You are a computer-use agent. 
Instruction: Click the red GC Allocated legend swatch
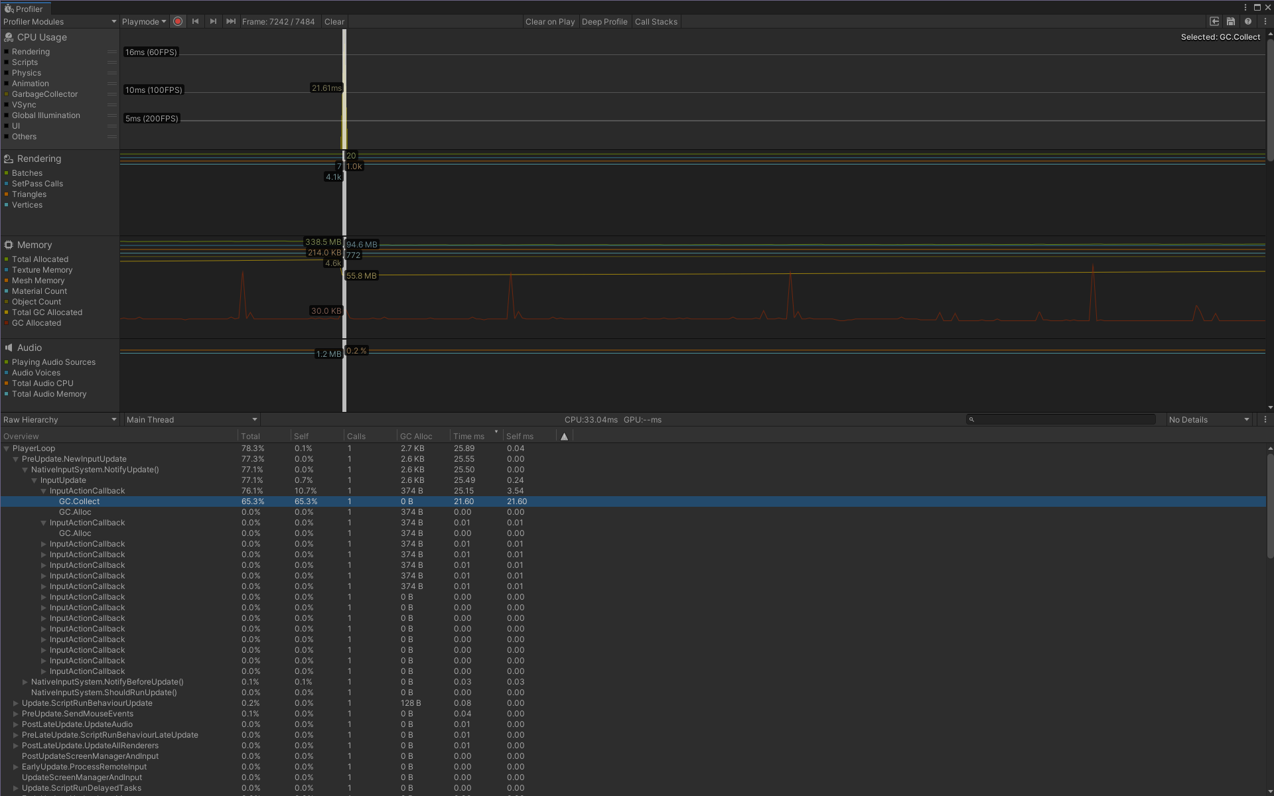[x=7, y=323]
